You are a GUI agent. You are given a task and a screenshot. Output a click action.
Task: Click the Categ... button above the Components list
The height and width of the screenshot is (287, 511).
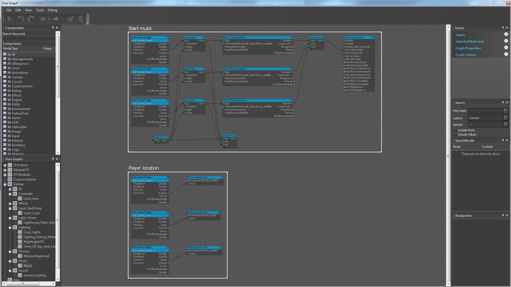(x=48, y=48)
